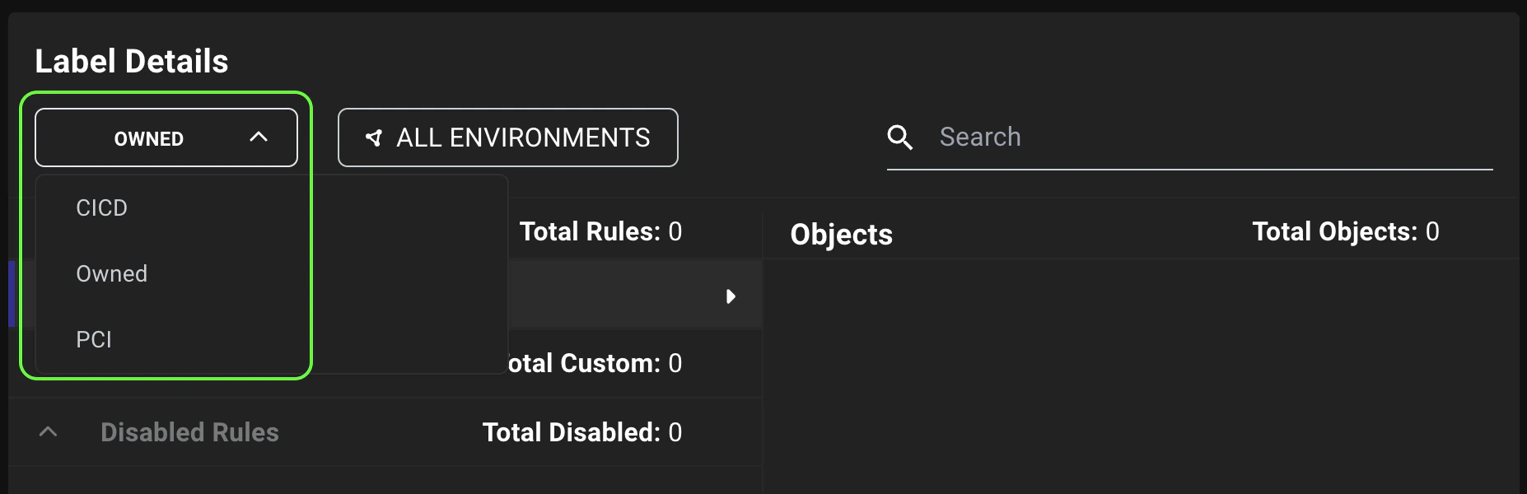This screenshot has width=1527, height=494.
Task: Open the ALL ENVIRONMENTS filter
Action: pyautogui.click(x=507, y=137)
